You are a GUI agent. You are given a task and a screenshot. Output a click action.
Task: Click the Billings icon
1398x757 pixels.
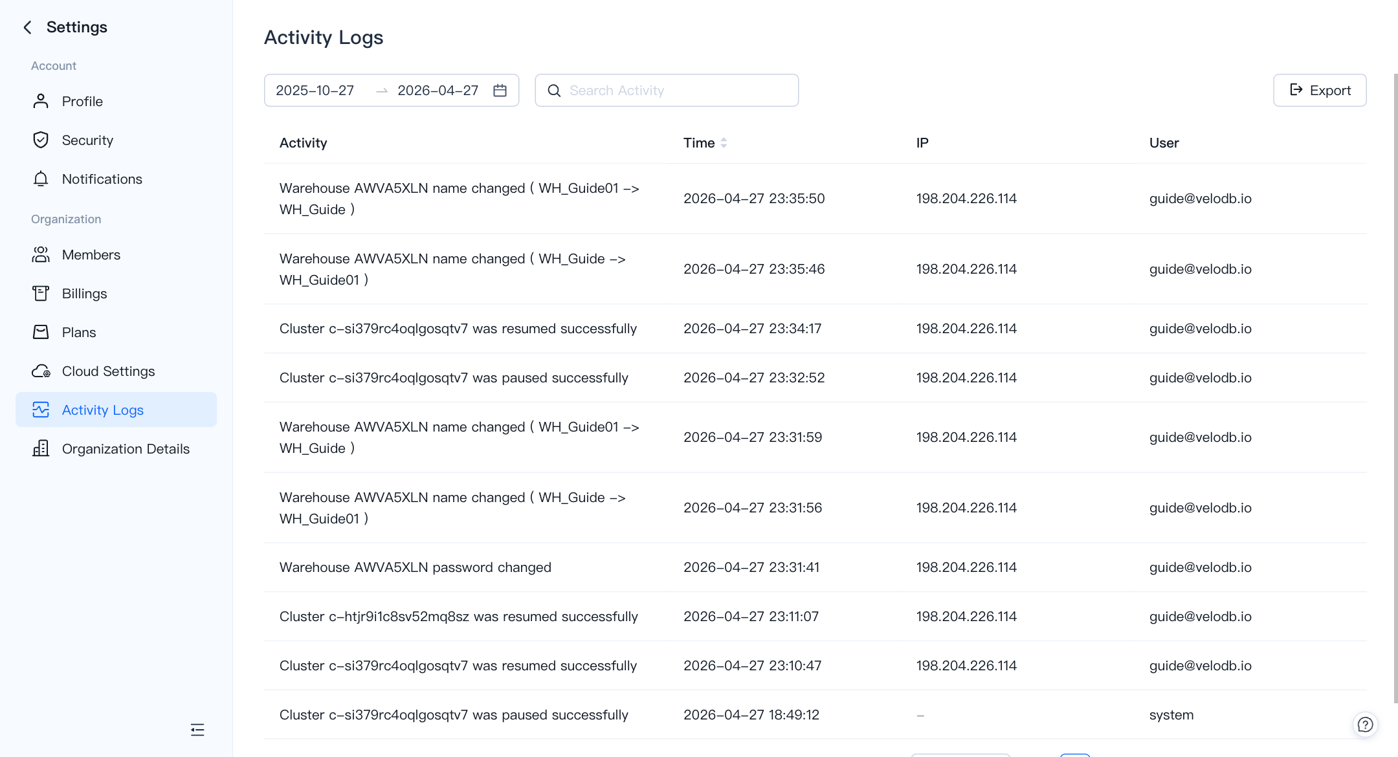pos(41,293)
